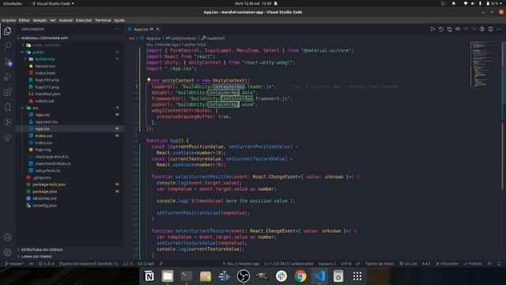
Task: Open the Ver menu
Action: tap(53, 20)
